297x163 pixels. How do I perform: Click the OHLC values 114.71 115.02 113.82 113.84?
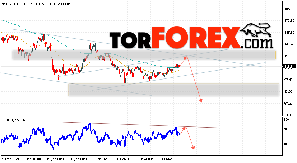point(49,4)
